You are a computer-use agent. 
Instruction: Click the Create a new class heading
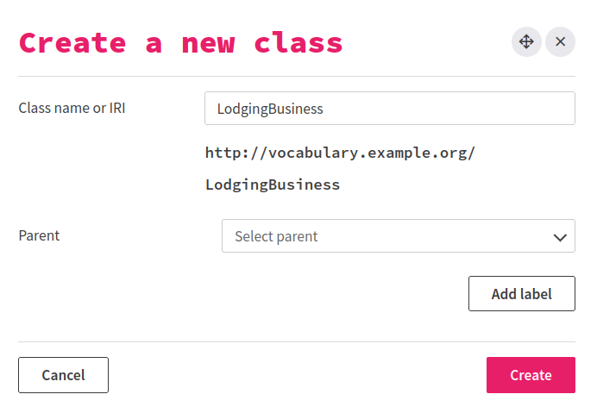point(181,43)
